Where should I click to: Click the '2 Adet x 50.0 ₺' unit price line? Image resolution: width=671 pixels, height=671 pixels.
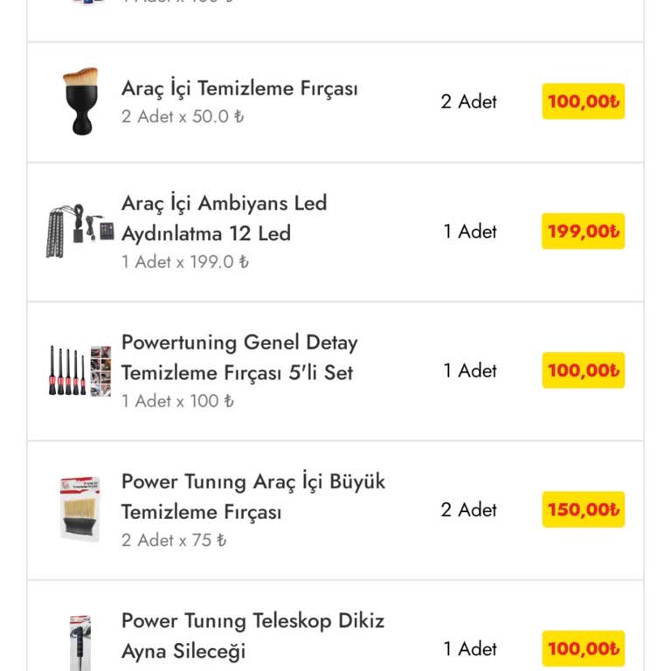(x=183, y=116)
